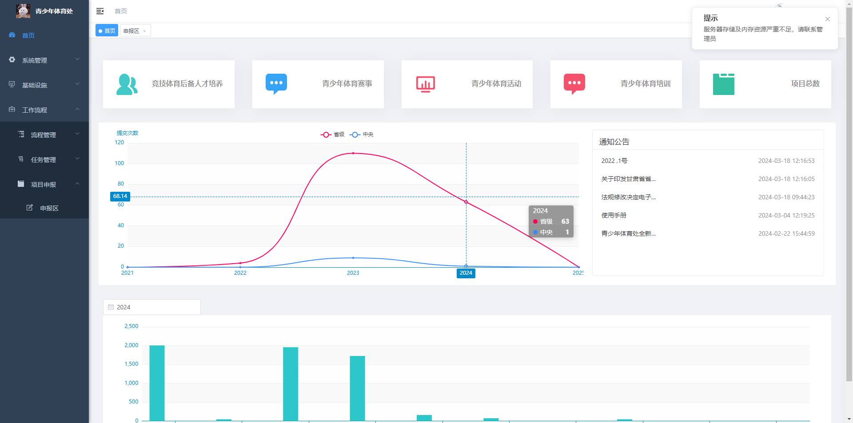This screenshot has height=423, width=853.
Task: Click the 申报区 edit icon
Action: tap(30, 208)
